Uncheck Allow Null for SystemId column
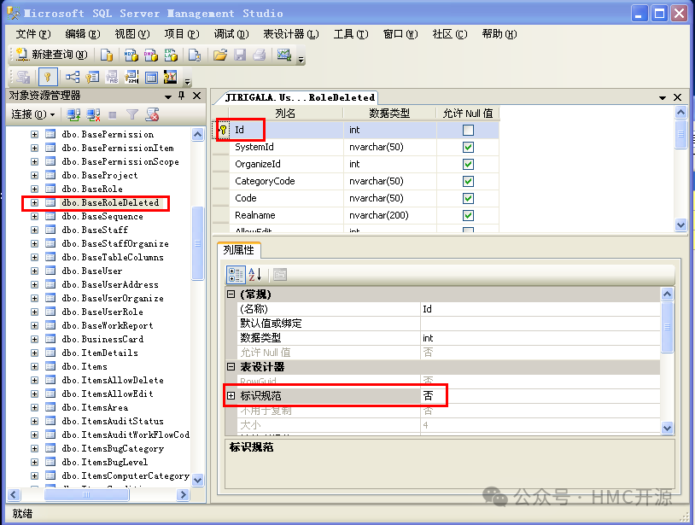 coord(468,147)
